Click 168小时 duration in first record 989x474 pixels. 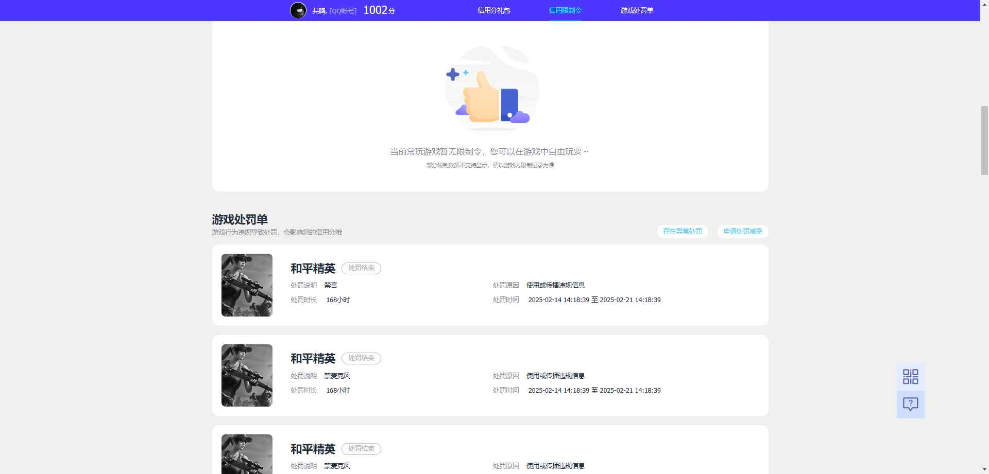pos(338,300)
